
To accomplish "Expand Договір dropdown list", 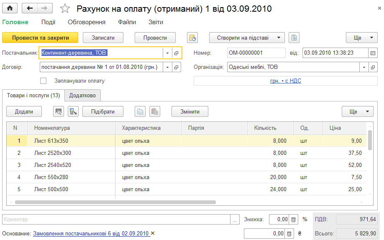I will pos(167,67).
